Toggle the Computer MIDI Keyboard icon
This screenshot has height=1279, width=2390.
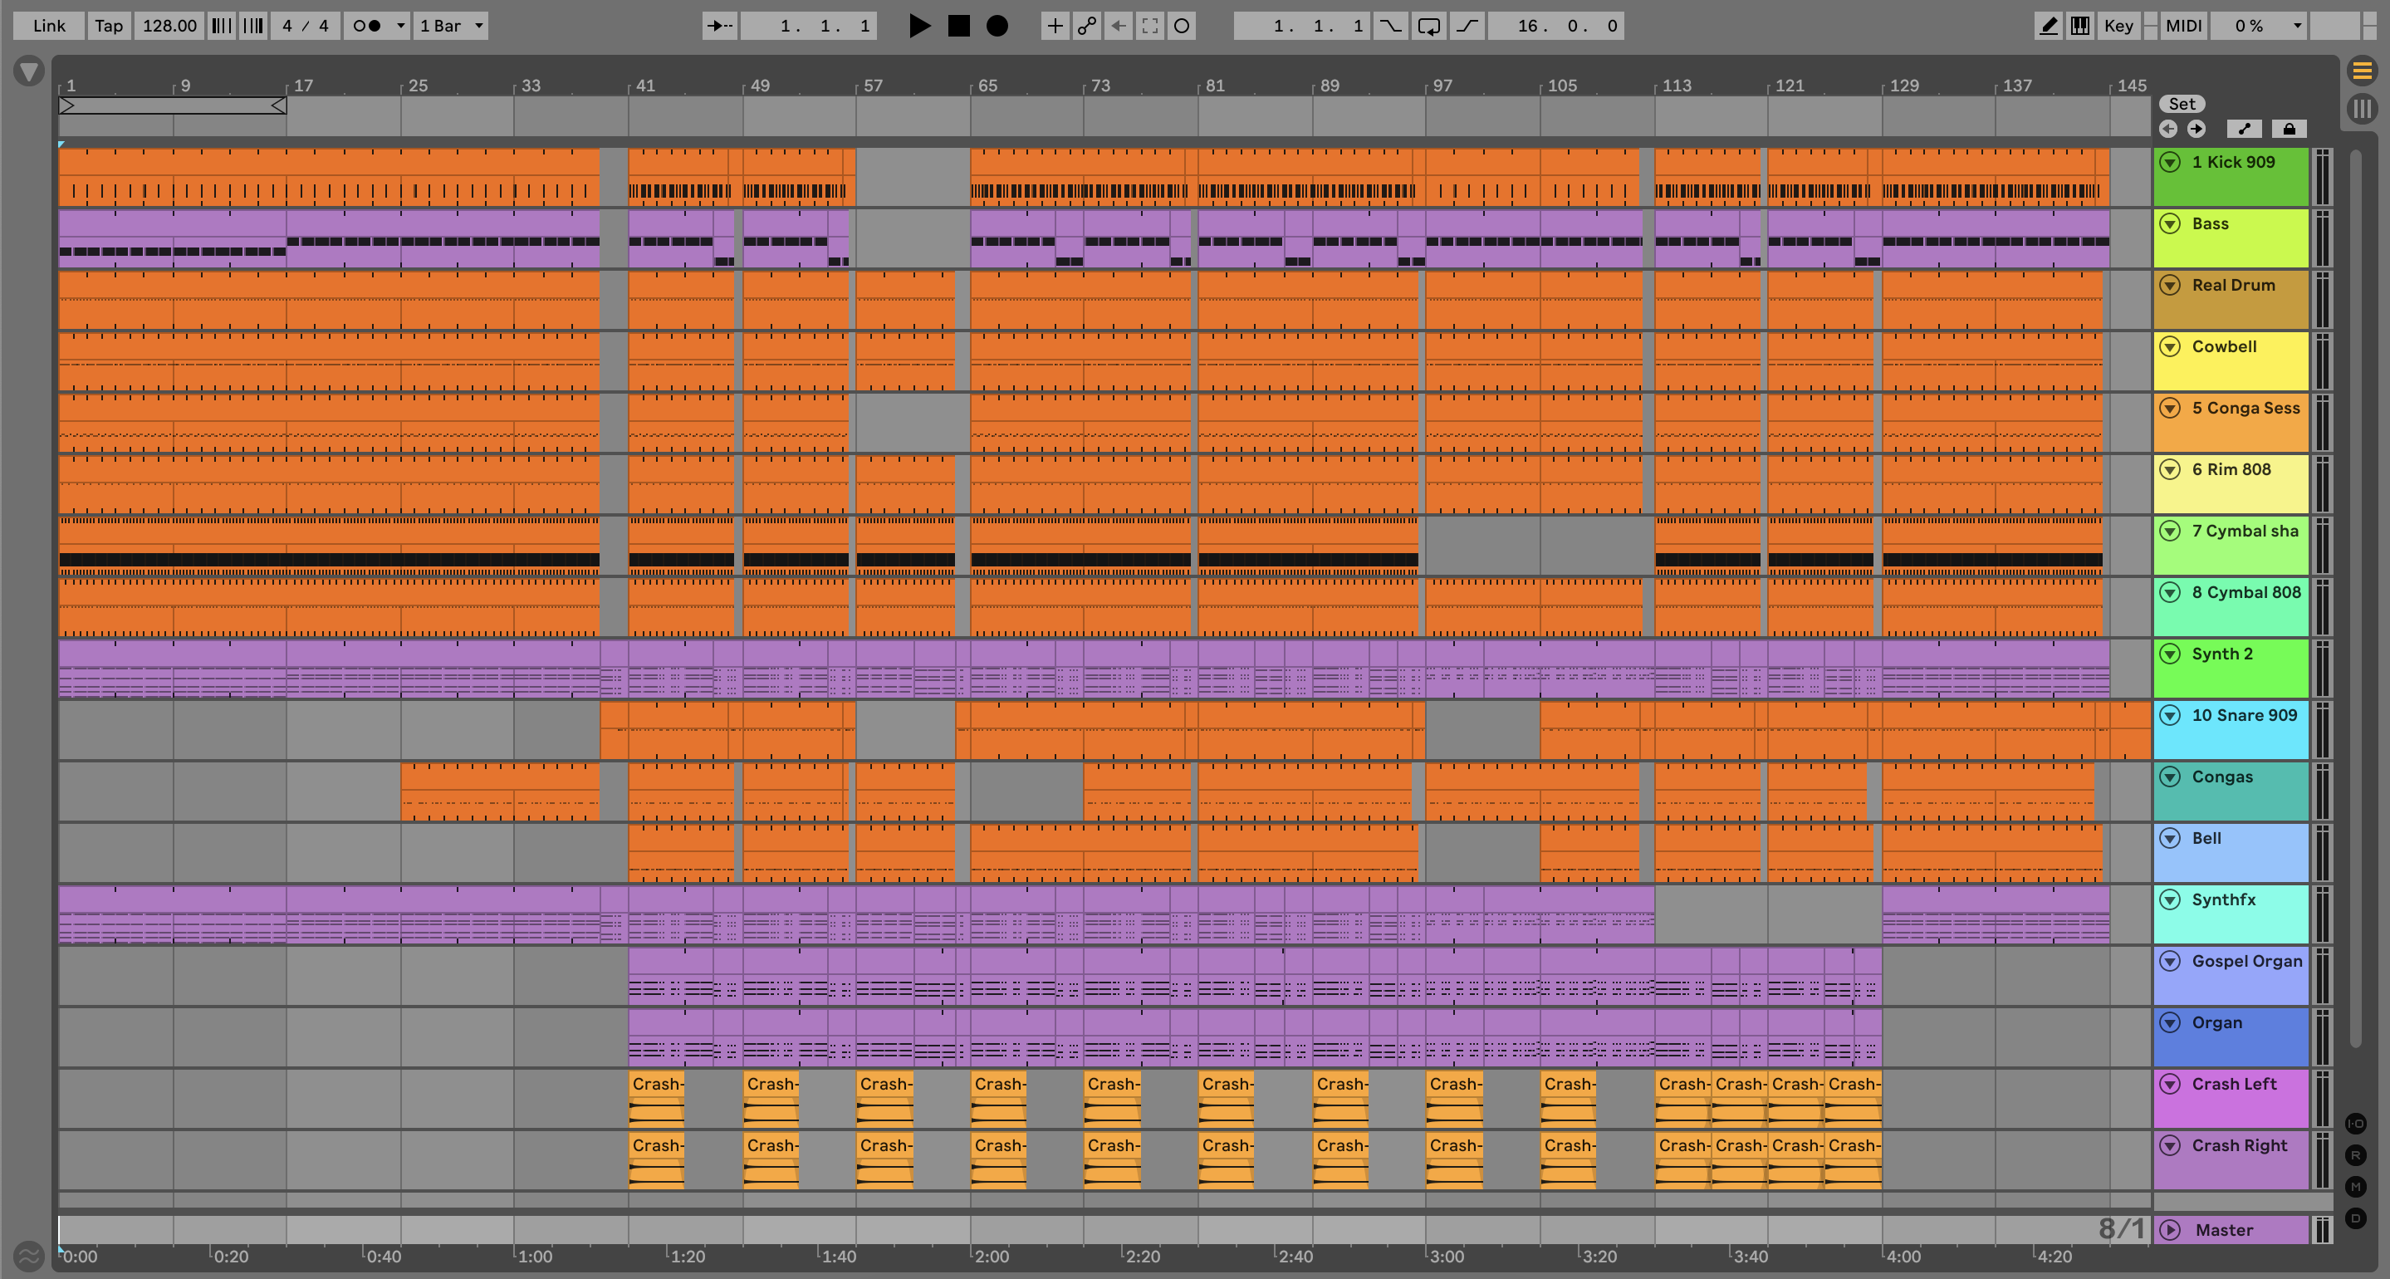point(2080,26)
